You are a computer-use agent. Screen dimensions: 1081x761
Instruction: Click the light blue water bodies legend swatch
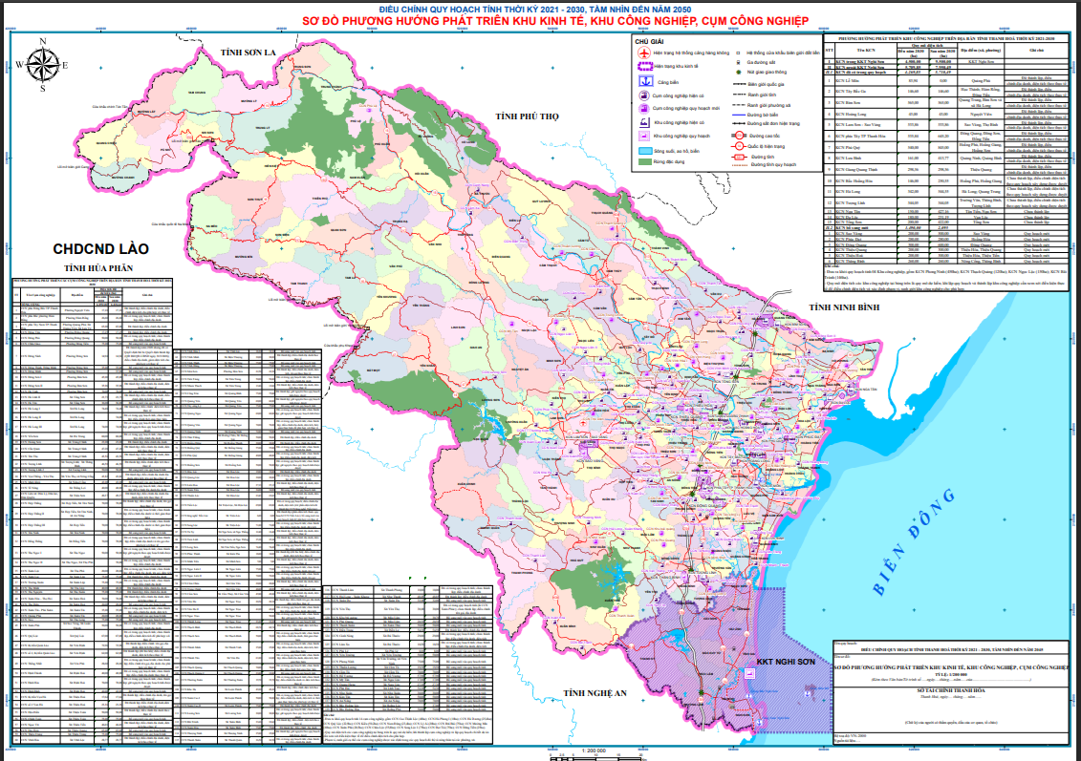click(645, 151)
